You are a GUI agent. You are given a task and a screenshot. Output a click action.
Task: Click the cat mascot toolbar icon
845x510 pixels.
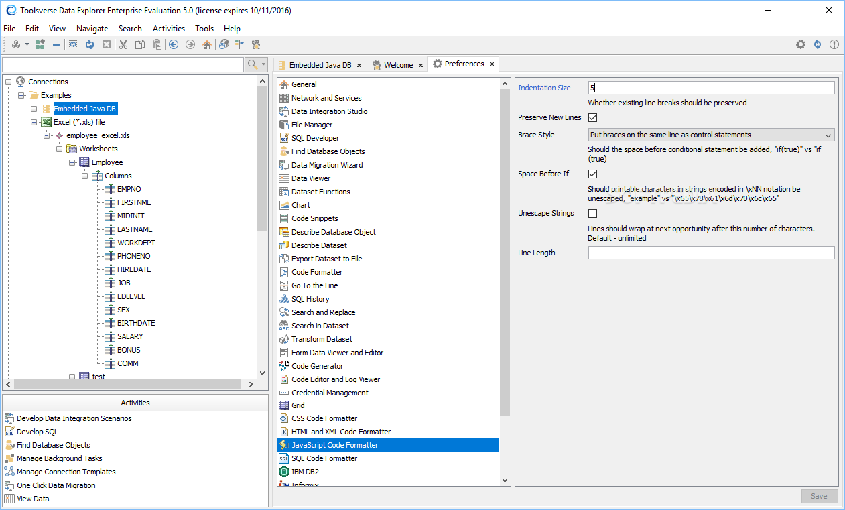click(x=256, y=44)
